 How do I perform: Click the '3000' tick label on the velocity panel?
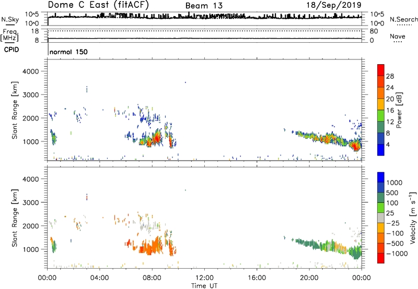pyautogui.click(x=31, y=202)
